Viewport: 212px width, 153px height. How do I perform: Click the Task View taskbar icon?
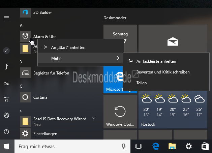[139, 146]
